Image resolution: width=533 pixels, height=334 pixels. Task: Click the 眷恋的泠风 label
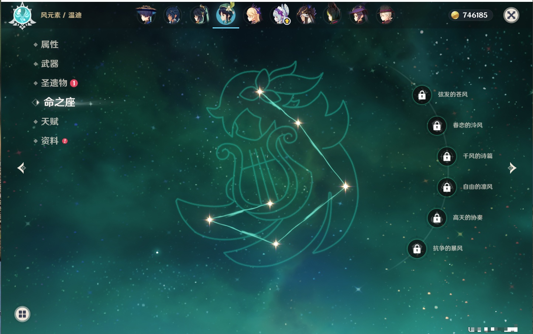pos(468,125)
